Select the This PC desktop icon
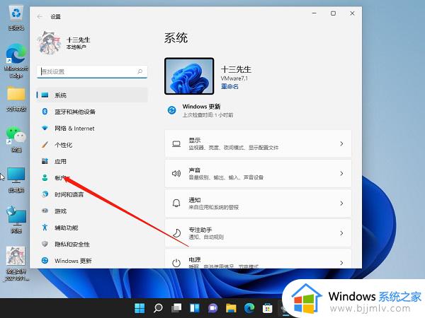 pos(16,179)
